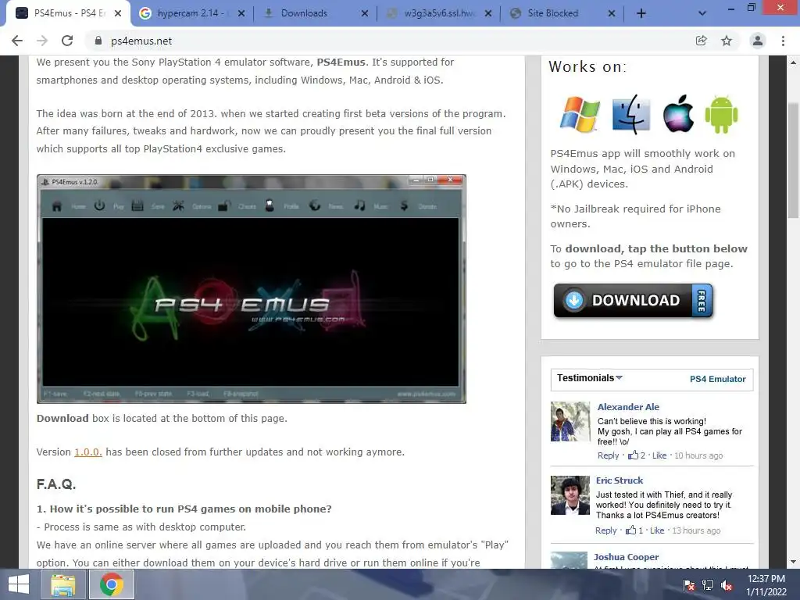Open the Version 1.0.0. link
Screen dimensions: 800x600
(87, 452)
